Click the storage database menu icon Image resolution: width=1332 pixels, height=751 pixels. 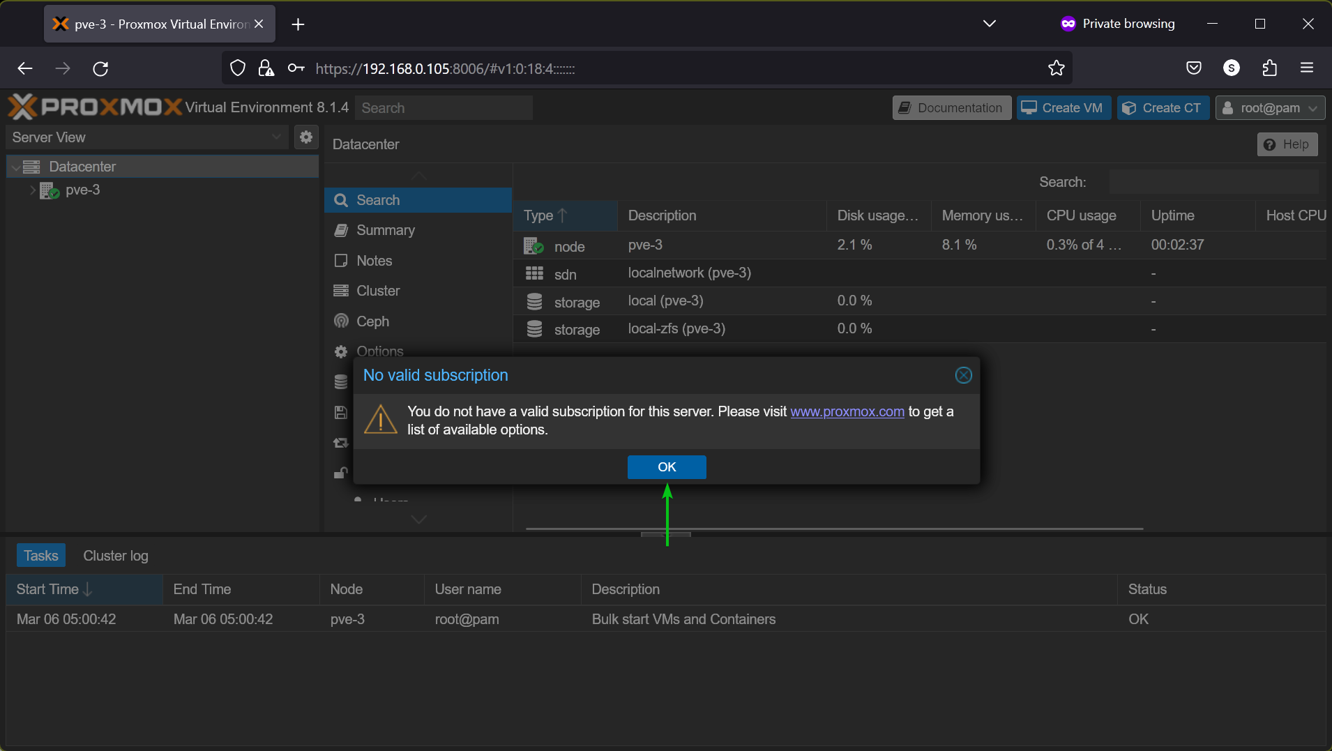(340, 382)
